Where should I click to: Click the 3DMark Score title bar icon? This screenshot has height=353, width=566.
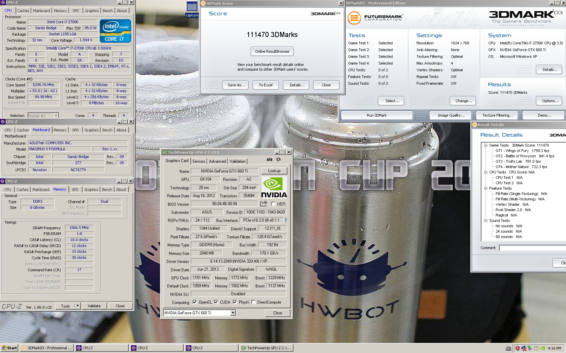point(203,3)
